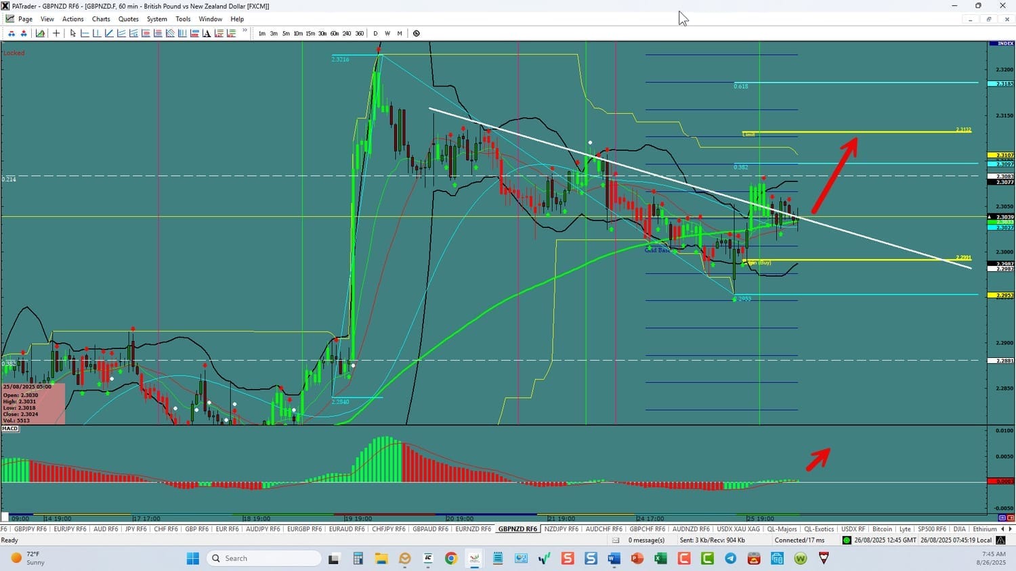The width and height of the screenshot is (1016, 571).
Task: Switch chart to Daily (D) timeframe
Action: [375, 33]
